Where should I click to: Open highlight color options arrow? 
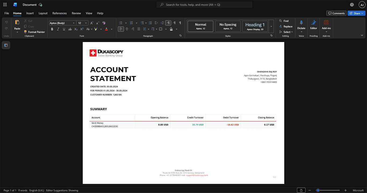(101, 29)
